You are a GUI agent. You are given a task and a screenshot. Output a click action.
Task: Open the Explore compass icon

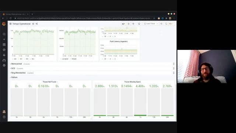[x=4, y=50]
